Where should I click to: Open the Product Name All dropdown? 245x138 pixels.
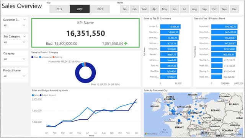[x=15, y=76]
